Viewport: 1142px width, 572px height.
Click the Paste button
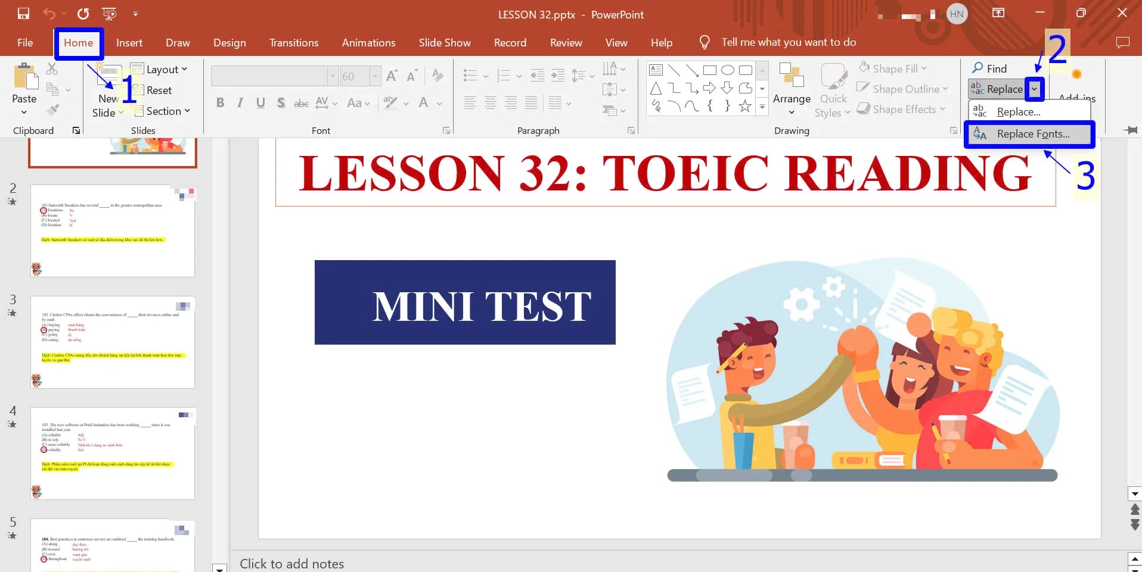point(24,89)
